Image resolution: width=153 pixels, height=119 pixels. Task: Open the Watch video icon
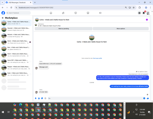(x=76, y=13)
